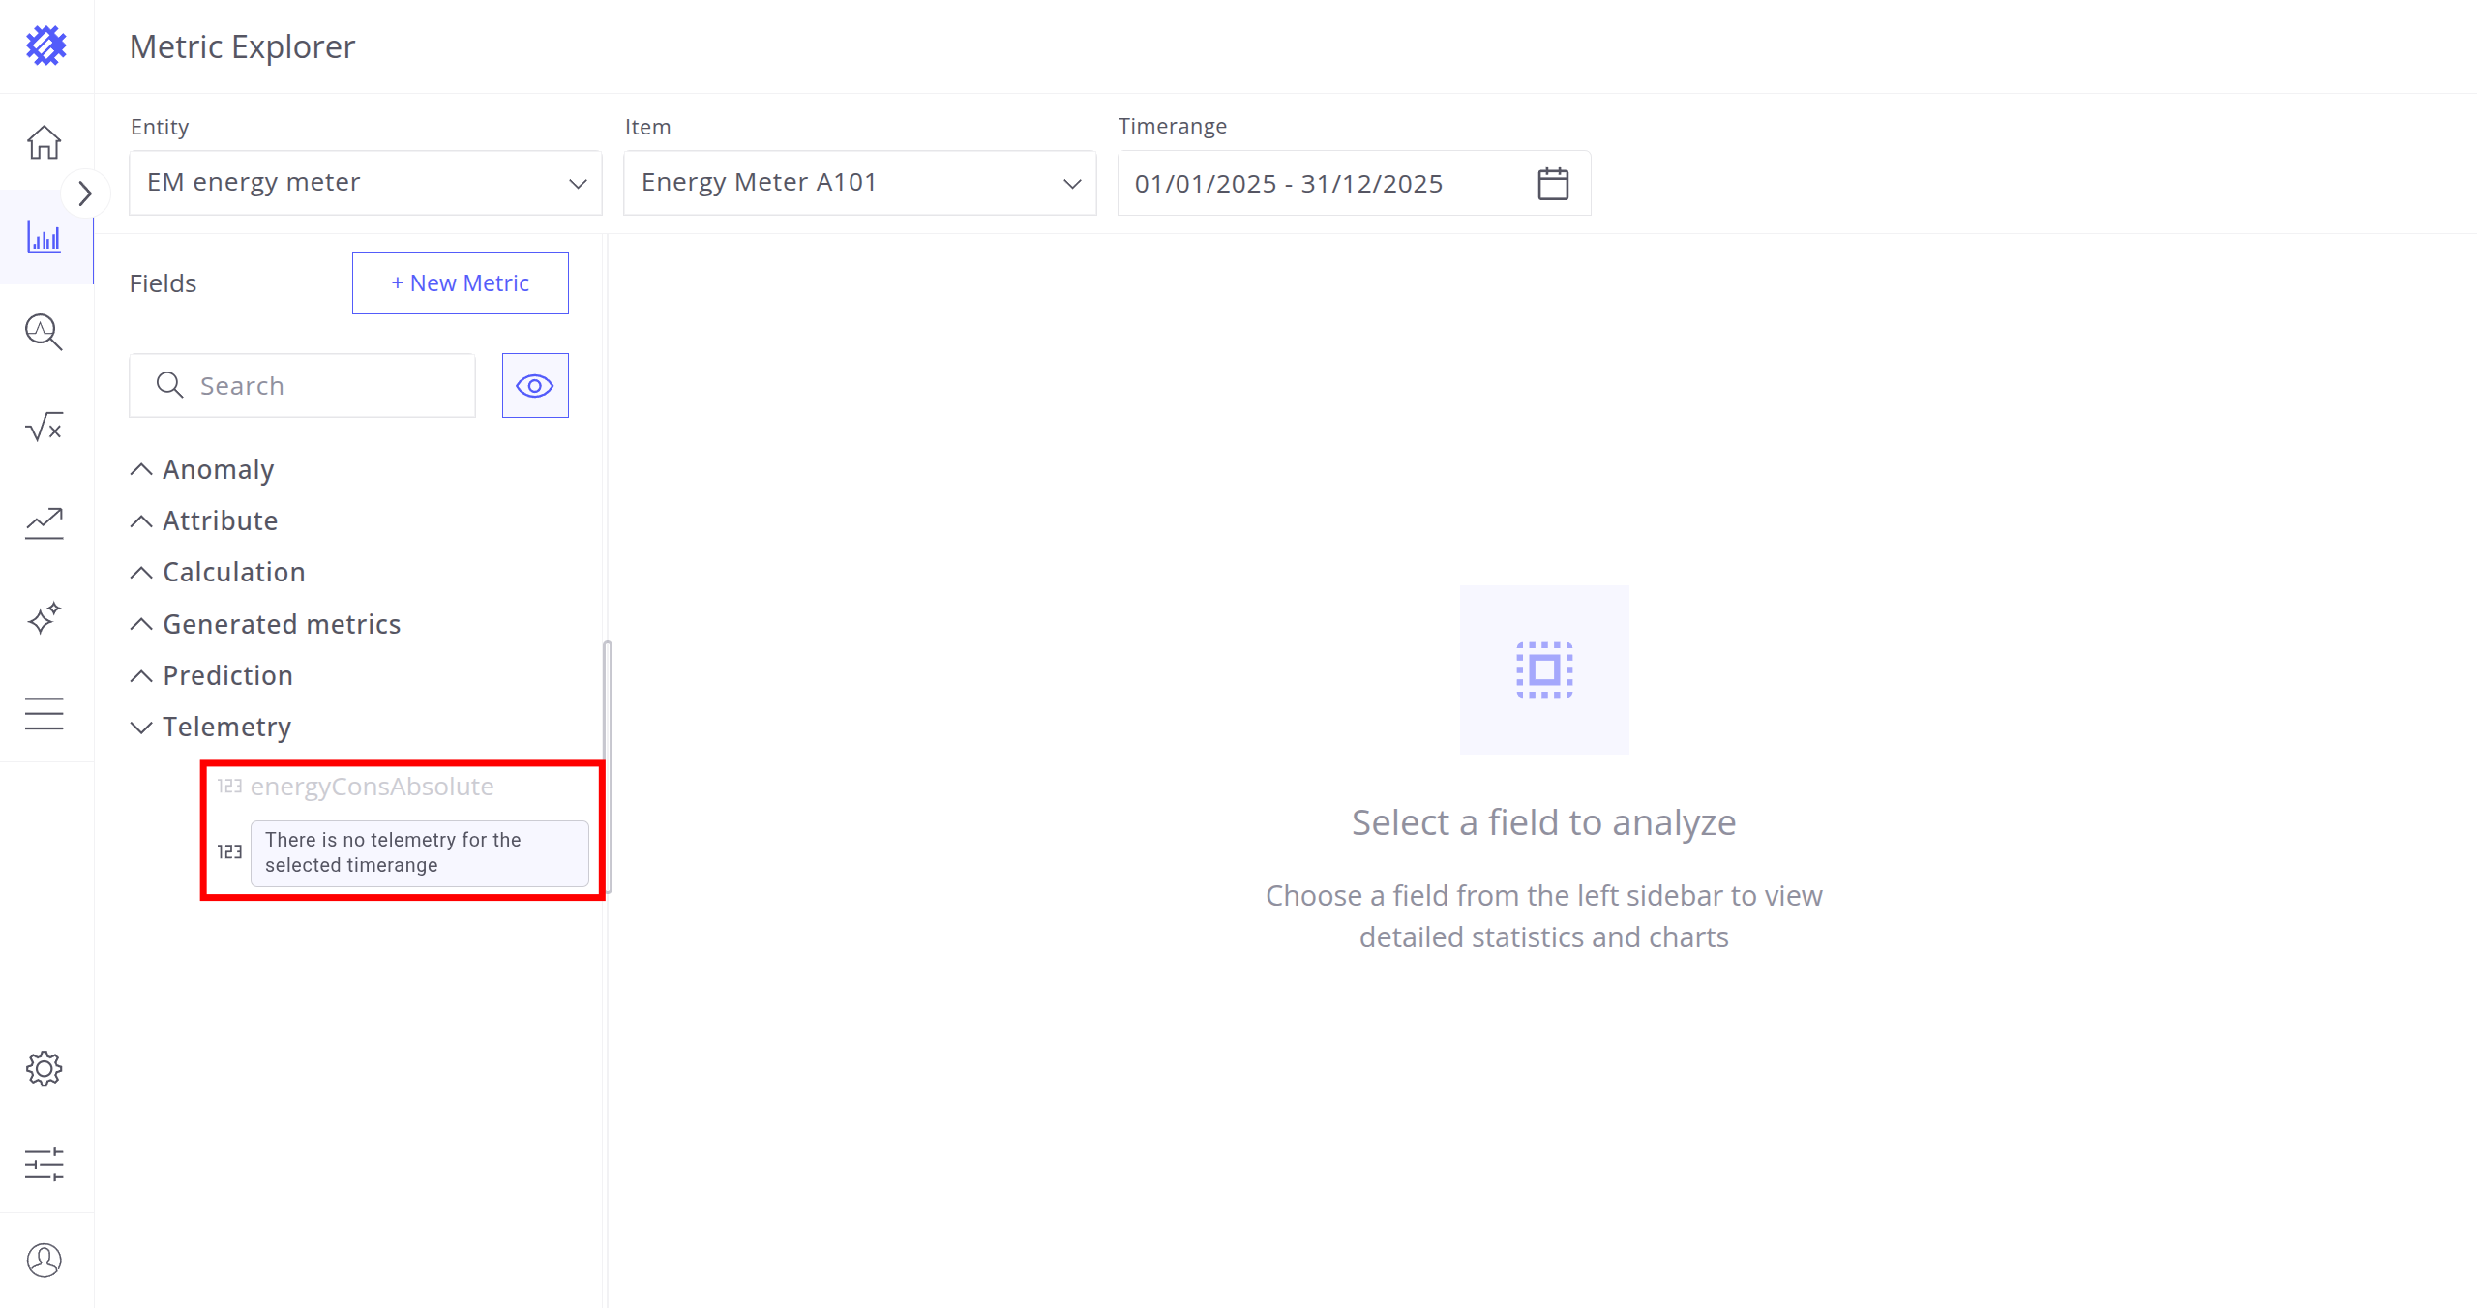Open the trend line chart icon
The width and height of the screenshot is (2477, 1308).
[x=45, y=522]
